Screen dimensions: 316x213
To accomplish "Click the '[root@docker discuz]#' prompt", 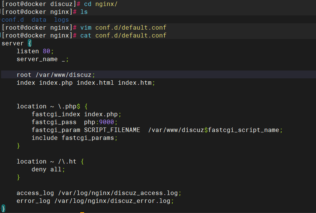I will (41, 4).
